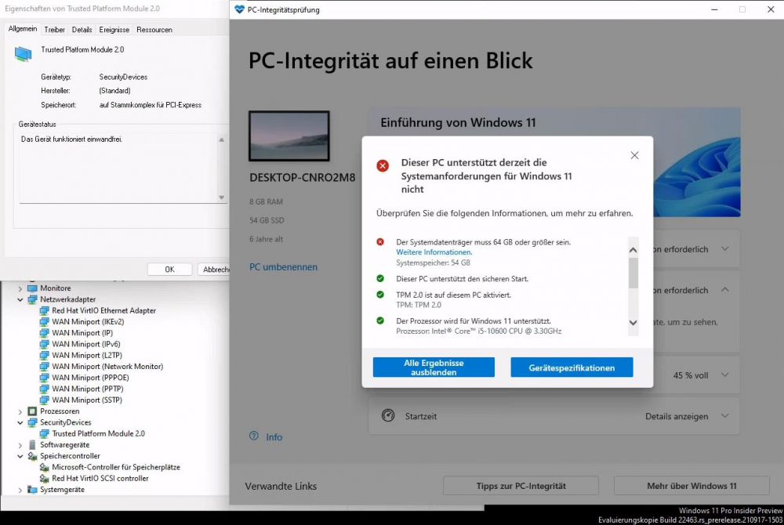This screenshot has height=525, width=784.
Task: Click the DESKTOP-CNRO2M8 computer name
Action: click(x=302, y=177)
